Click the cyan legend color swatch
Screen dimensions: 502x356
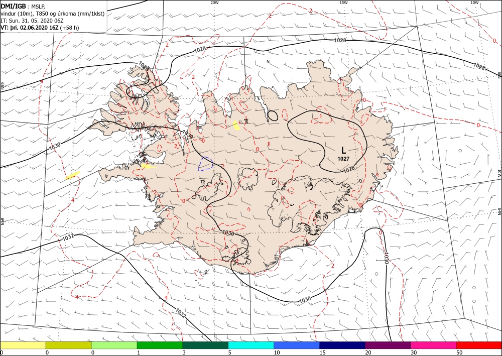251,345
